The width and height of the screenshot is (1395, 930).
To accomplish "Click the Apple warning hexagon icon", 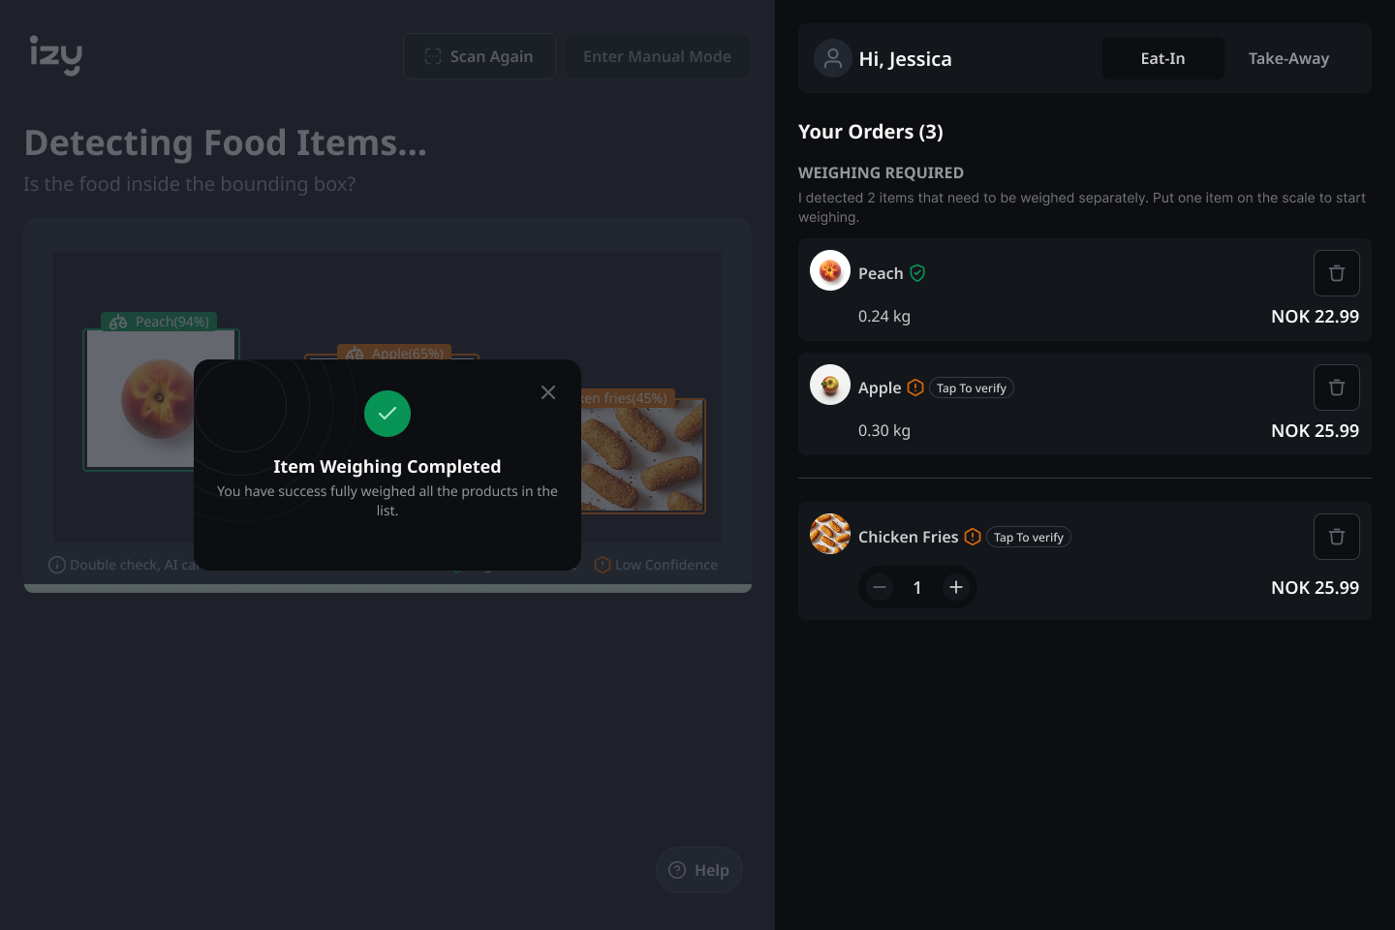I will click(915, 387).
